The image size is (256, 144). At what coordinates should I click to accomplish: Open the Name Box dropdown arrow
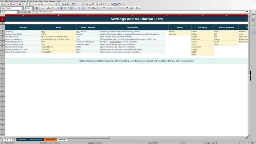tap(17, 12)
